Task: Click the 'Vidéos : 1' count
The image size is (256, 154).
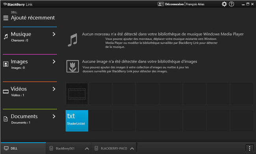Action: 18,95
